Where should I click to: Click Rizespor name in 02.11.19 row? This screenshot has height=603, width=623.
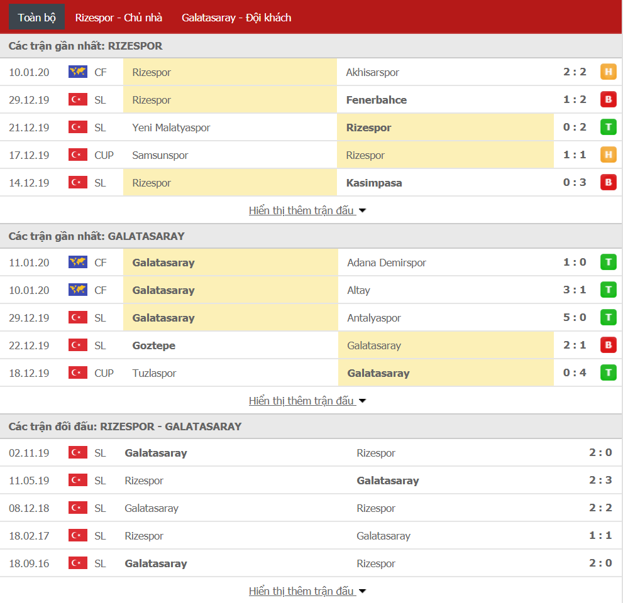point(376,453)
